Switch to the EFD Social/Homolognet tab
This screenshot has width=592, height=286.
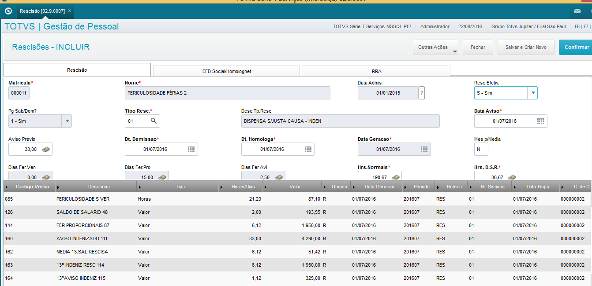tap(226, 71)
